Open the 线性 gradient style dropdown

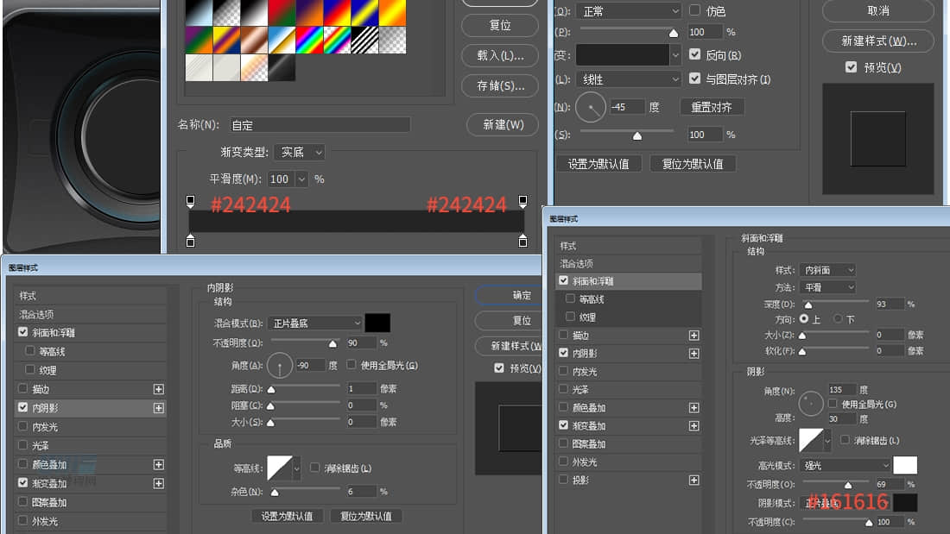tap(629, 79)
